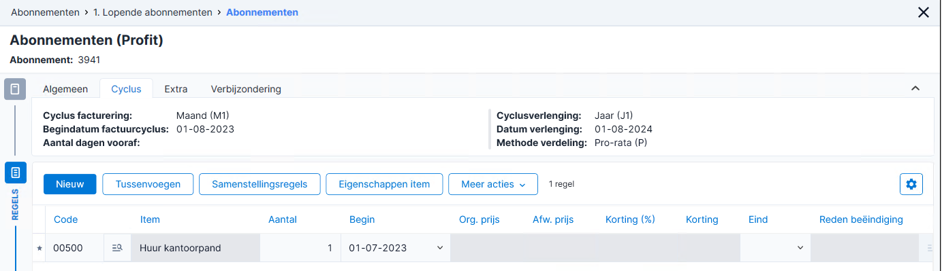Click the Eigenschappen item button
942x271 pixels.
click(x=384, y=184)
